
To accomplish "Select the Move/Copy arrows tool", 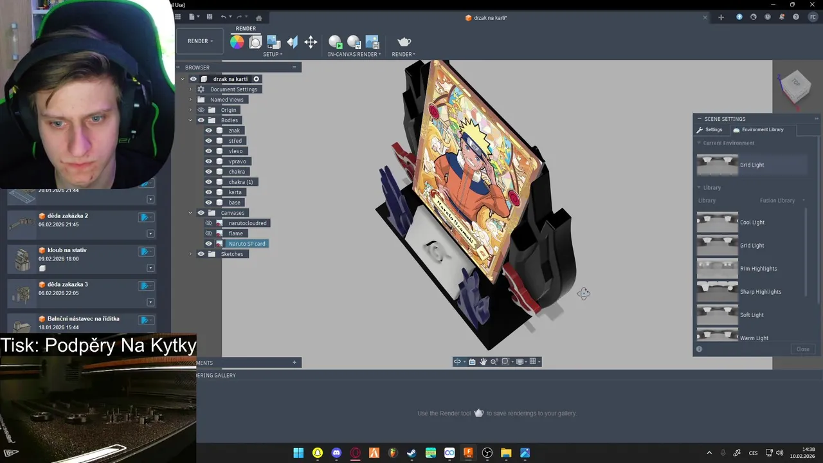I will pyautogui.click(x=311, y=42).
